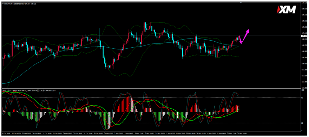
Task: Click the 14 Oct 2019 time axis label
Action: click(x=6, y=133)
